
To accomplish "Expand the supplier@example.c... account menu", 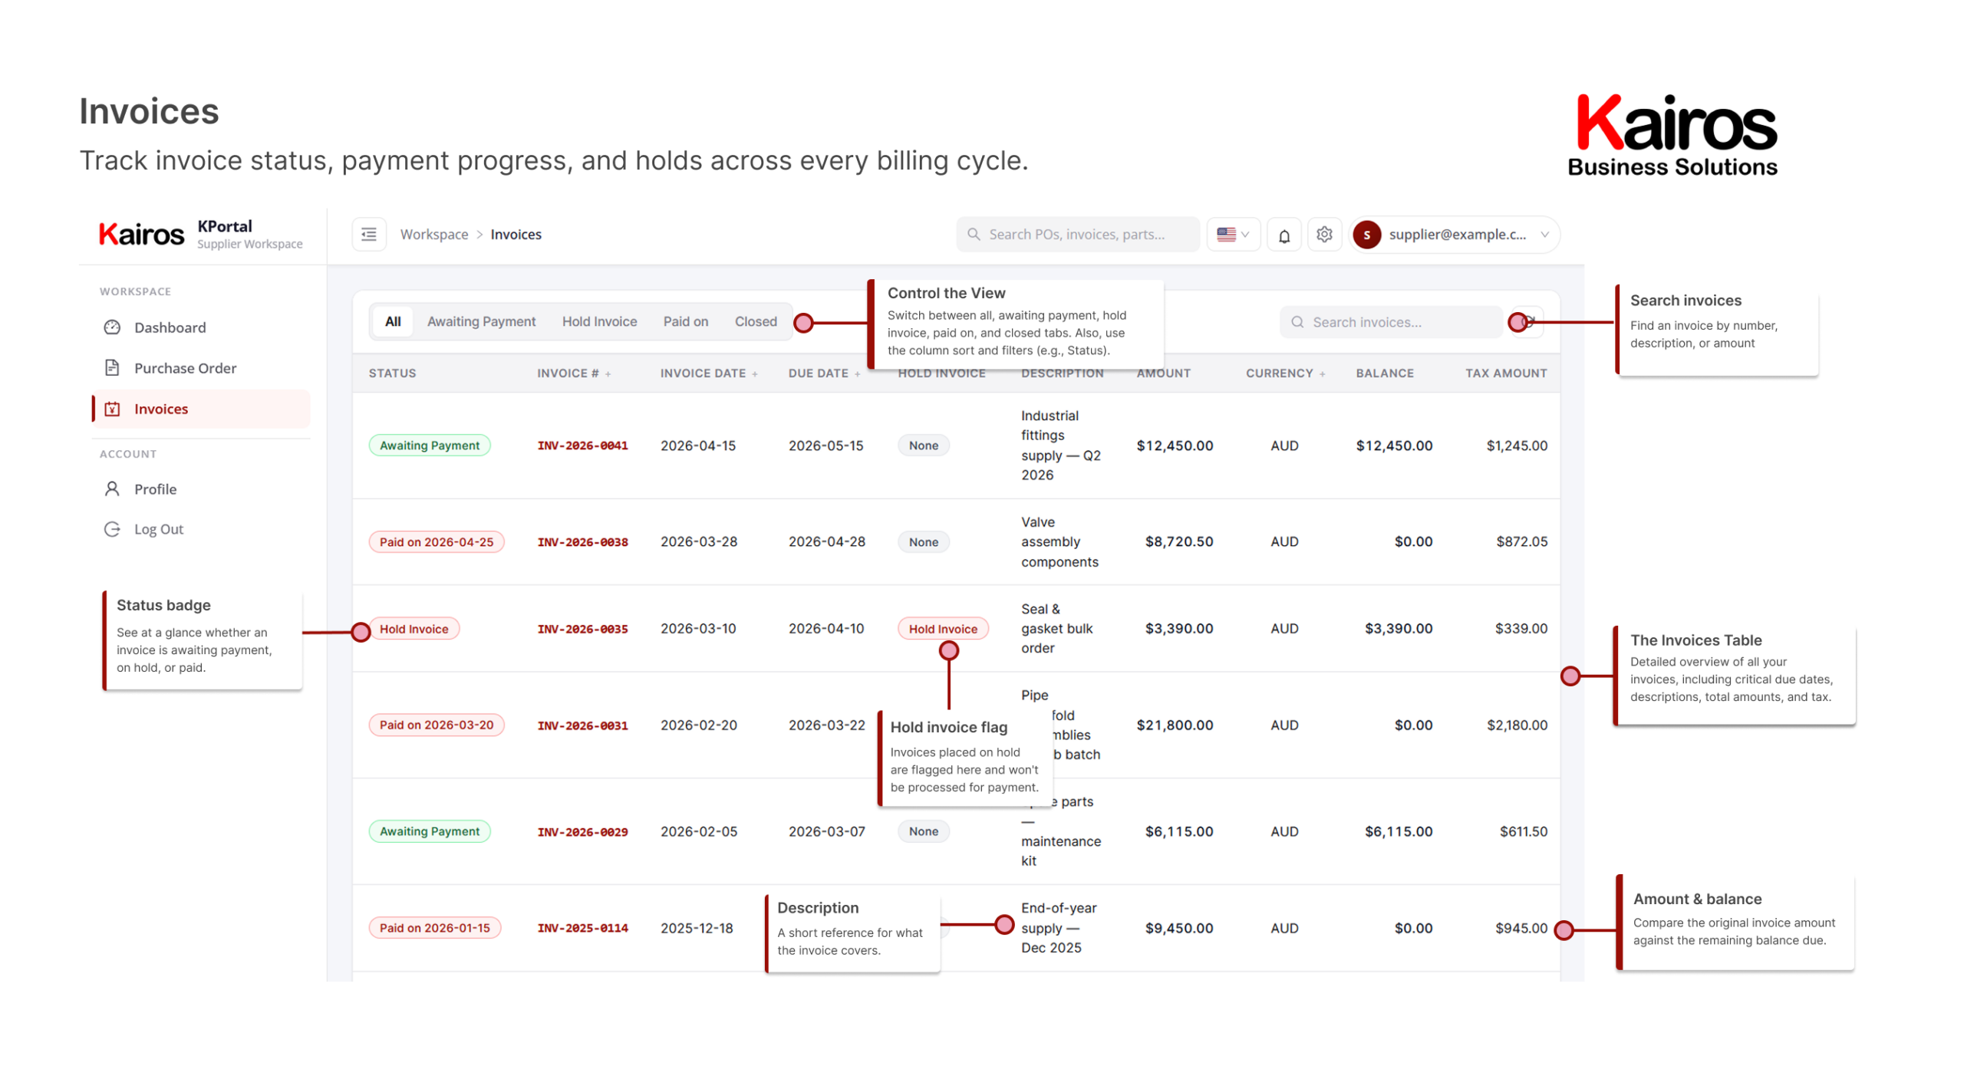I will click(1455, 235).
